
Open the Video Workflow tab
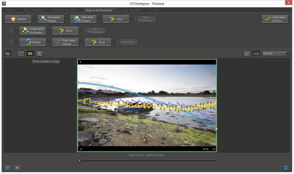point(131,10)
